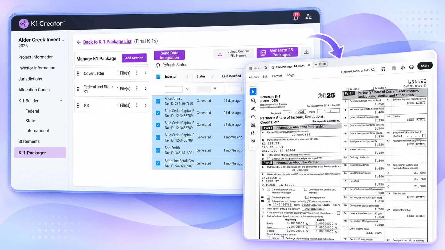The width and height of the screenshot is (445, 250).
Task: Expand the Federal and State K1 chevron
Action: coord(146,88)
